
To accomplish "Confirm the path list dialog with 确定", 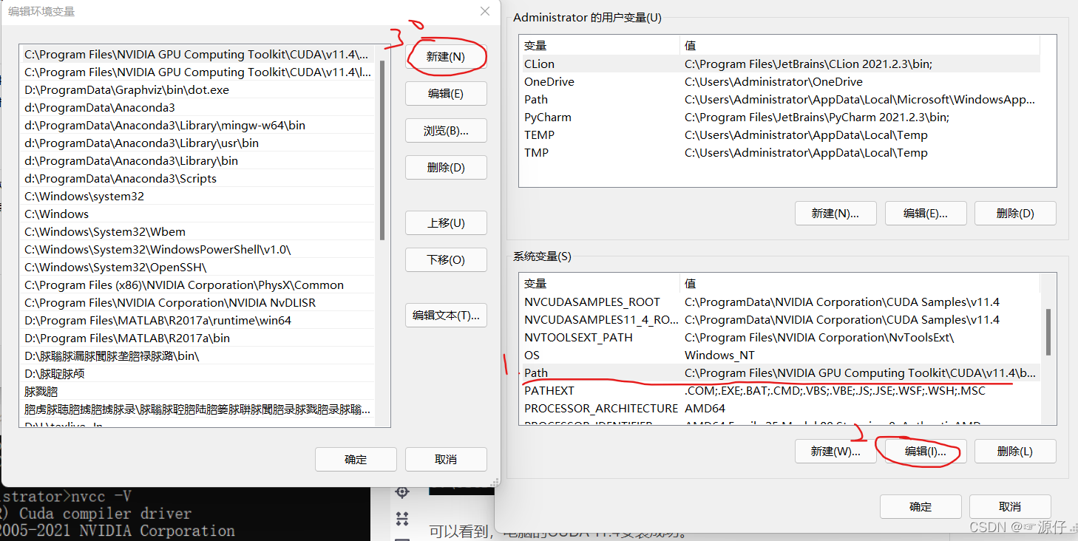I will coord(356,460).
